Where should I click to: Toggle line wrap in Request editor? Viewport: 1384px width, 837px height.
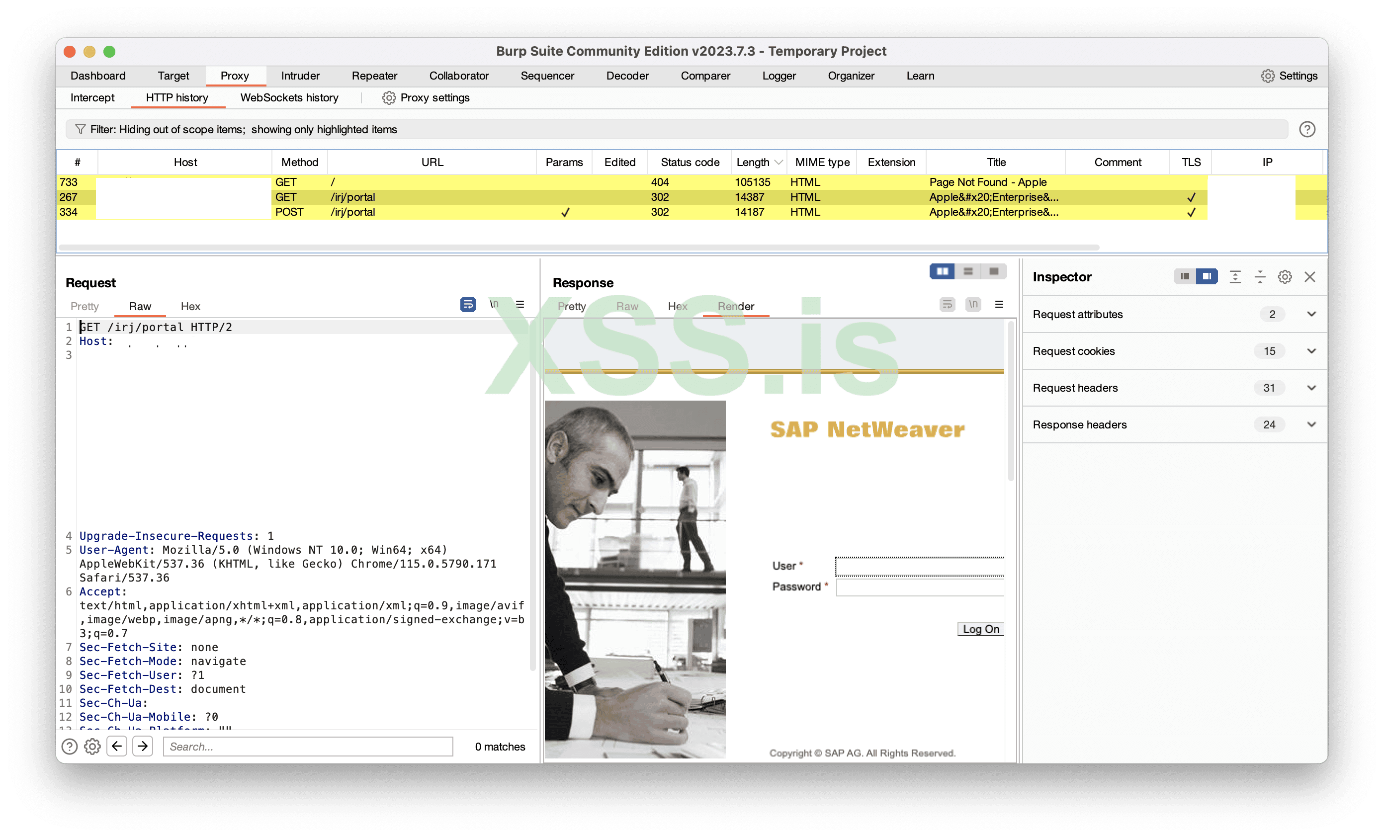[467, 305]
